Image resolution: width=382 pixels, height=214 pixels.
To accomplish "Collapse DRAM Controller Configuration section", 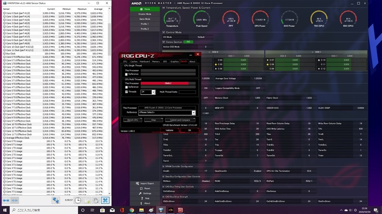I will click(x=163, y=166).
